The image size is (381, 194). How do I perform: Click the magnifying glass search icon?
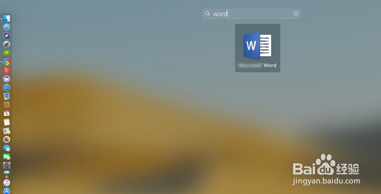point(208,14)
